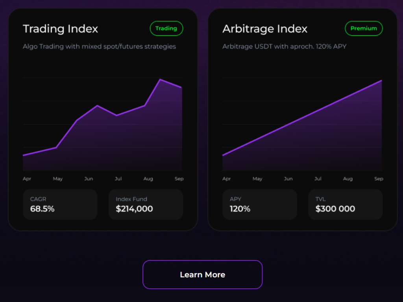Click the Sep label on Trading chart
Viewport: 403px width, 302px height.
[179, 179]
